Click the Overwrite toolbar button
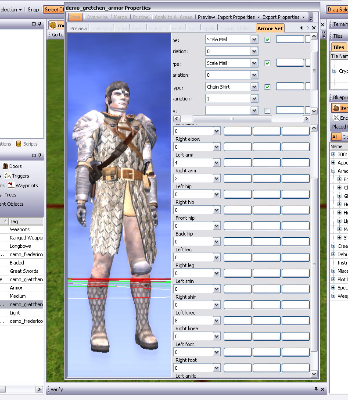The width and height of the screenshot is (348, 400). click(x=97, y=17)
